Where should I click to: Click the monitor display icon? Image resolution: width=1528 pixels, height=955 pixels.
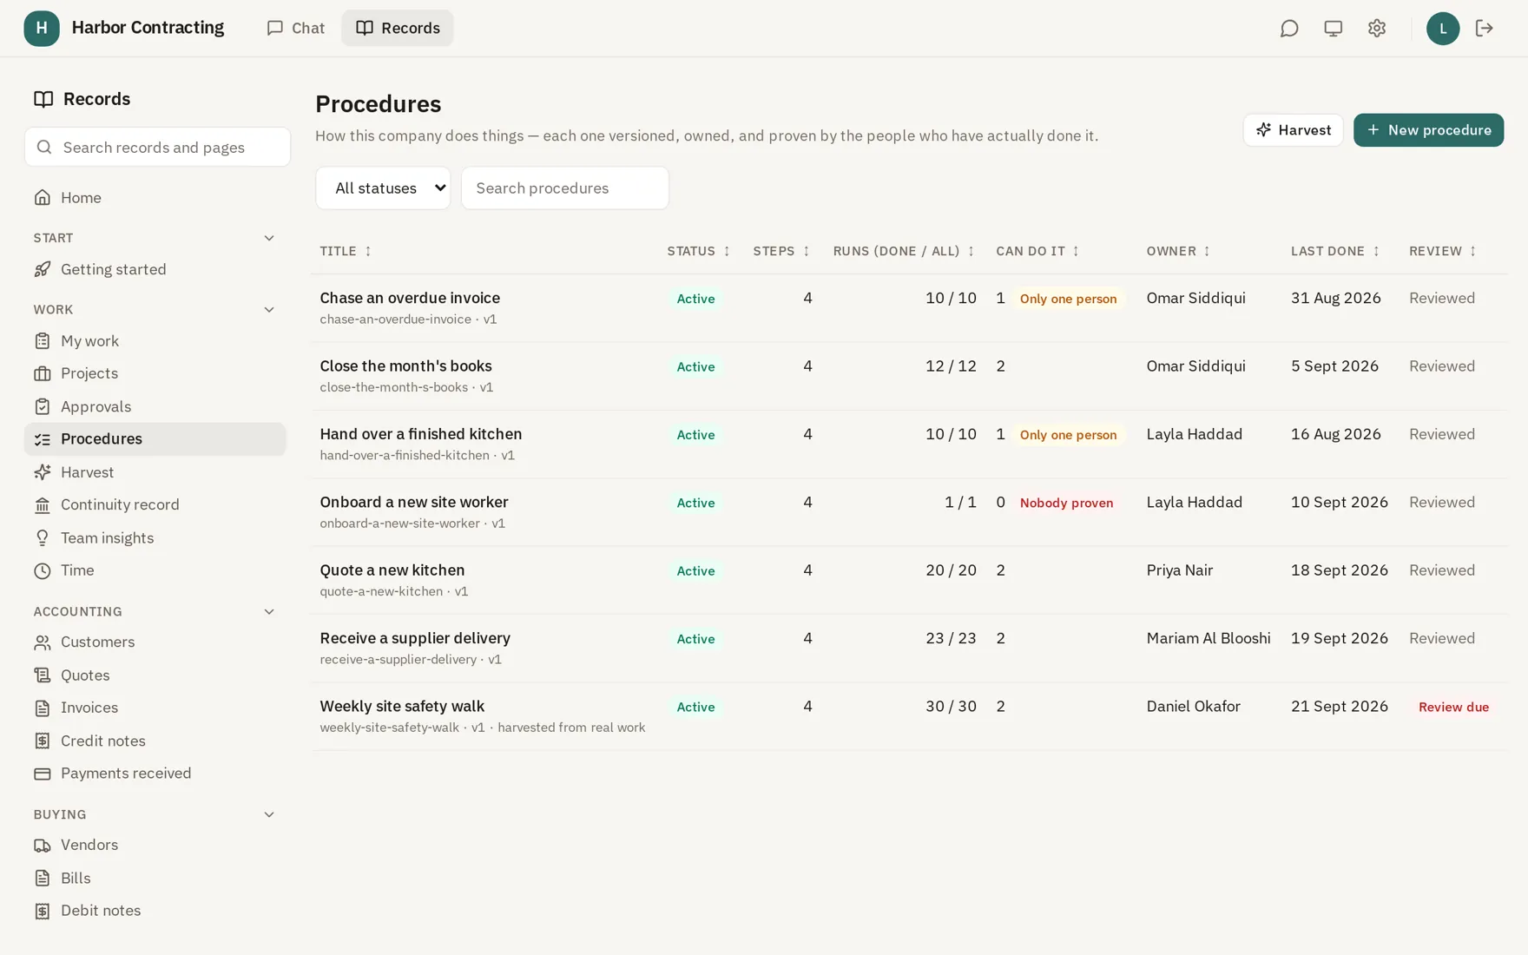(x=1333, y=28)
